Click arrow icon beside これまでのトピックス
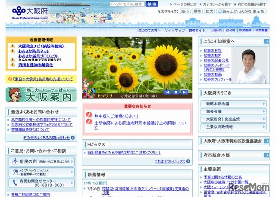276x197 pixels. 188,161
